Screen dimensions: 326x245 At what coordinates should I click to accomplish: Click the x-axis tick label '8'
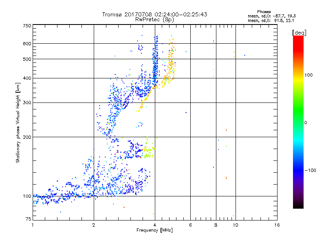(x=216, y=225)
